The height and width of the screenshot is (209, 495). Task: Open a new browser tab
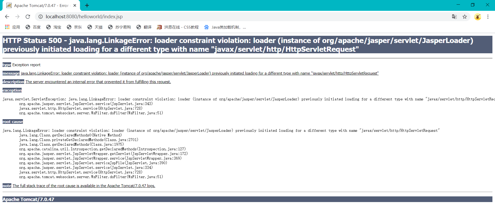pos(87,5)
